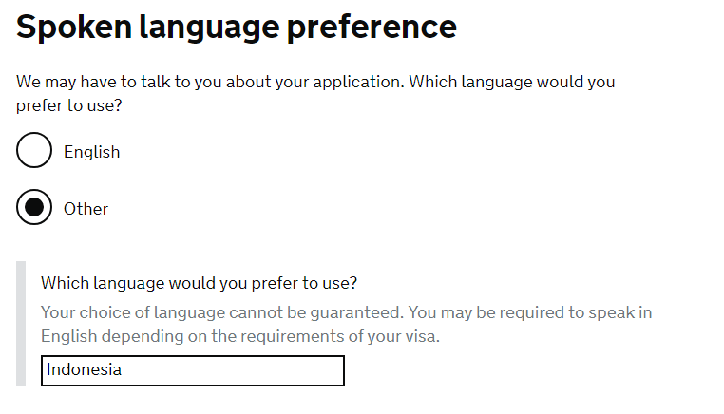Click the grey vertical bar beside the conditional question
Image resolution: width=724 pixels, height=414 pixels.
(21, 325)
